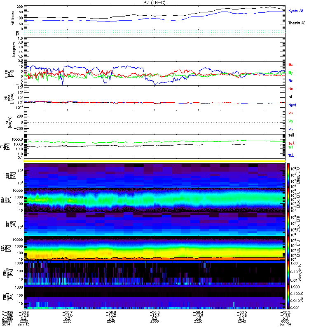Click the X-GSE value -56.2
The image size is (309, 330).
click(x=285, y=313)
